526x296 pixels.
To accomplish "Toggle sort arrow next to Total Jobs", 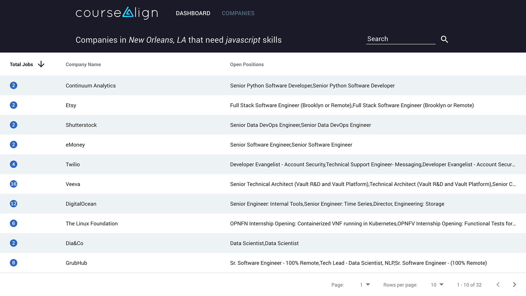I will pos(41,64).
